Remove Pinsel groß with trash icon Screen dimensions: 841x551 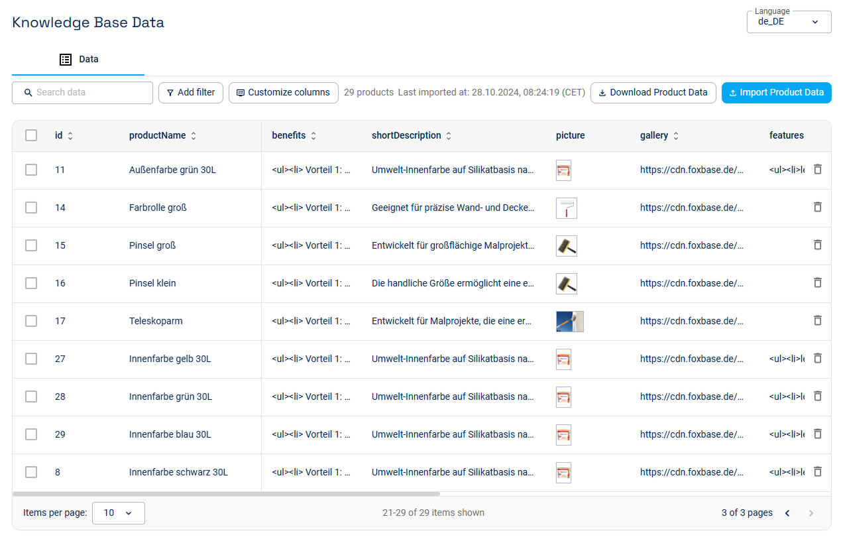[x=818, y=245]
